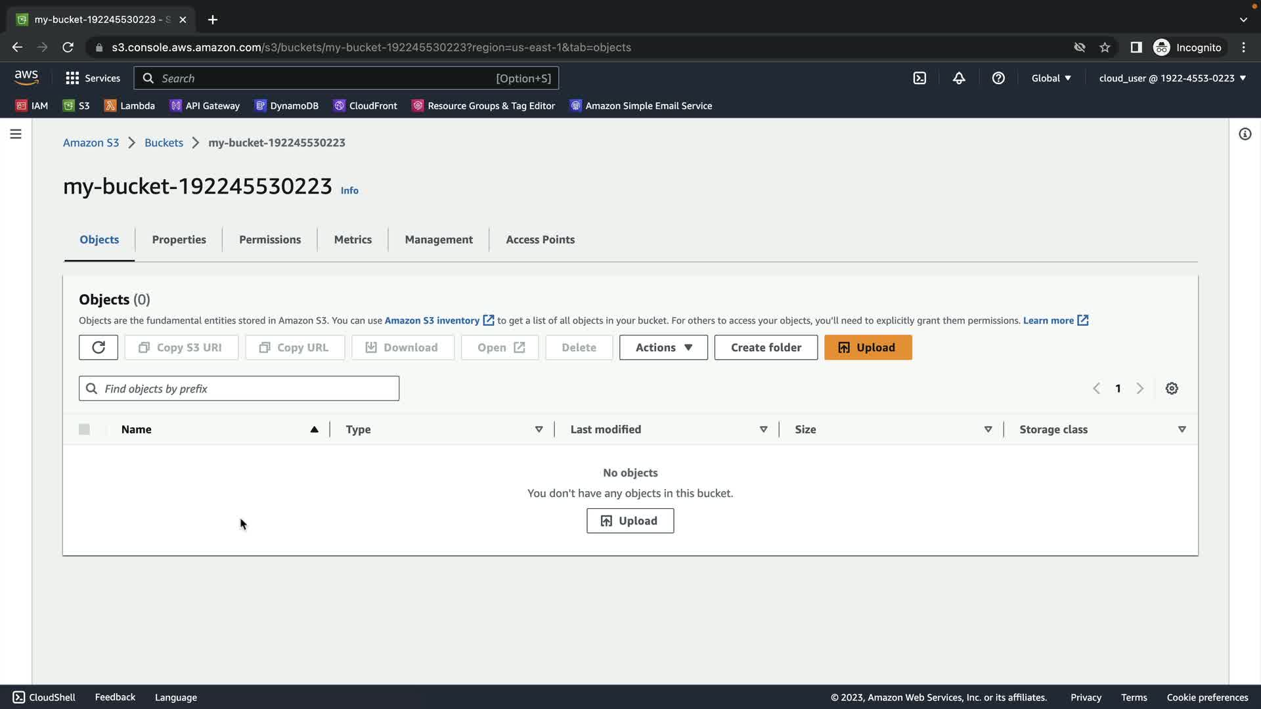This screenshot has width=1261, height=709.
Task: Open the Global region dropdown
Action: (x=1051, y=78)
